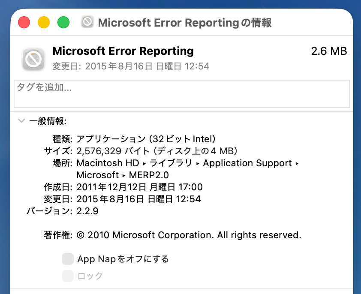The height and width of the screenshot is (294, 361).
Task: Toggle the ロック checkbox
Action: (x=68, y=276)
